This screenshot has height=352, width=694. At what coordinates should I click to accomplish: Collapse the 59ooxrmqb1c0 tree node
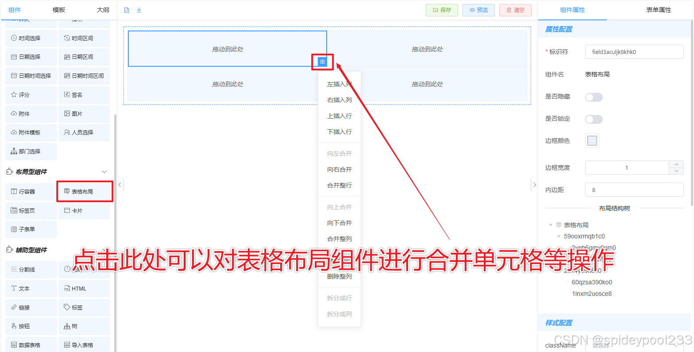coord(559,237)
